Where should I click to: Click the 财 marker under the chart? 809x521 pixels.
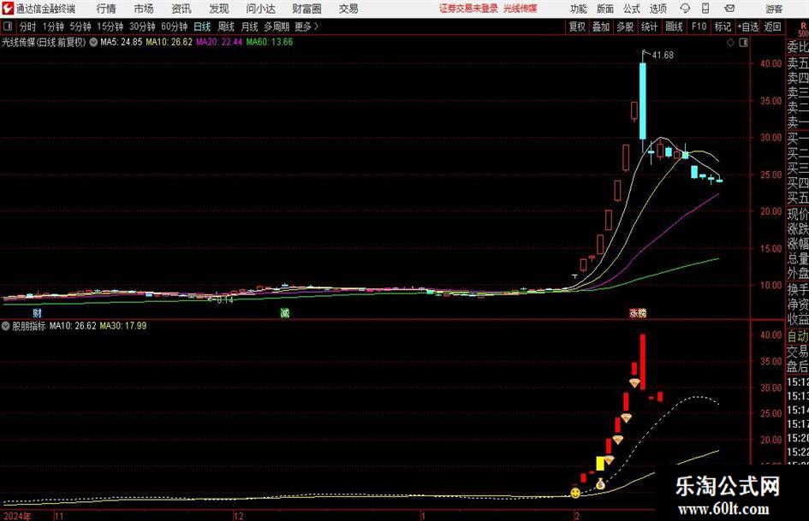(x=37, y=312)
